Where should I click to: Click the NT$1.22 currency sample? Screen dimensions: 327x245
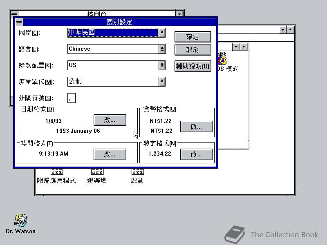(161, 121)
